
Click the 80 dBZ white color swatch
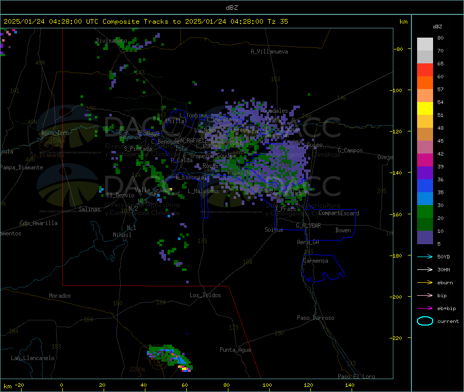(425, 44)
